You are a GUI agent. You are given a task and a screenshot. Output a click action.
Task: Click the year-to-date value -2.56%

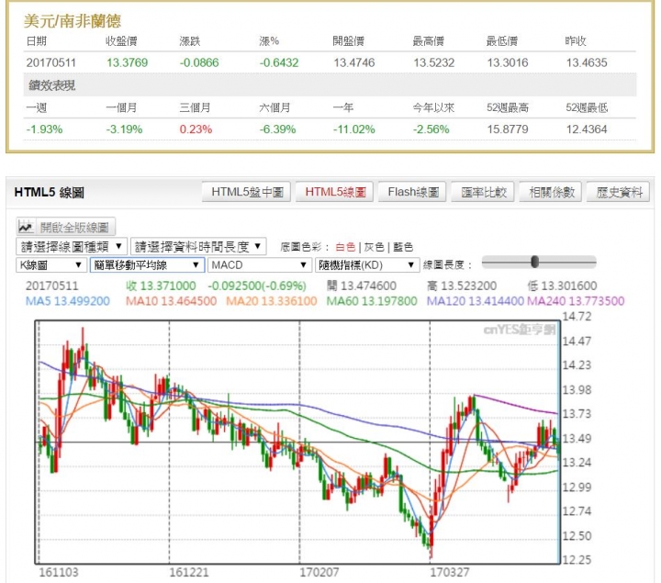431,129
